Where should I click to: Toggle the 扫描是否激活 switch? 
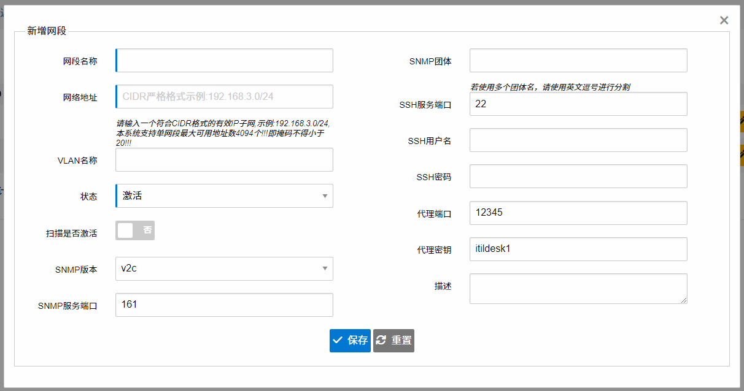[135, 230]
